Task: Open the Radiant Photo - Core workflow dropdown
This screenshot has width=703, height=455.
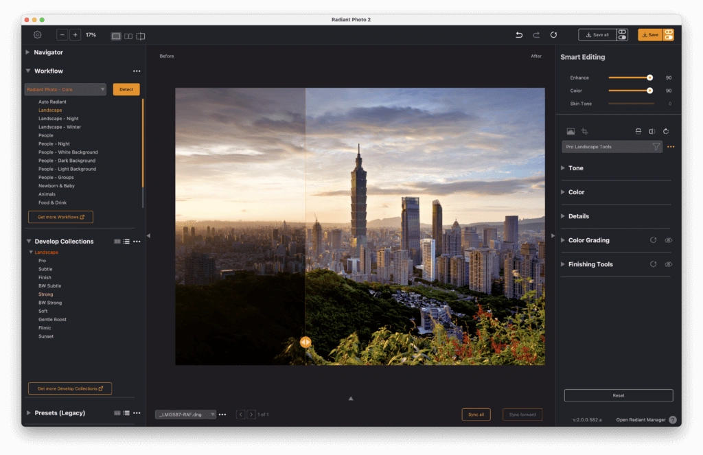Action: pos(65,89)
